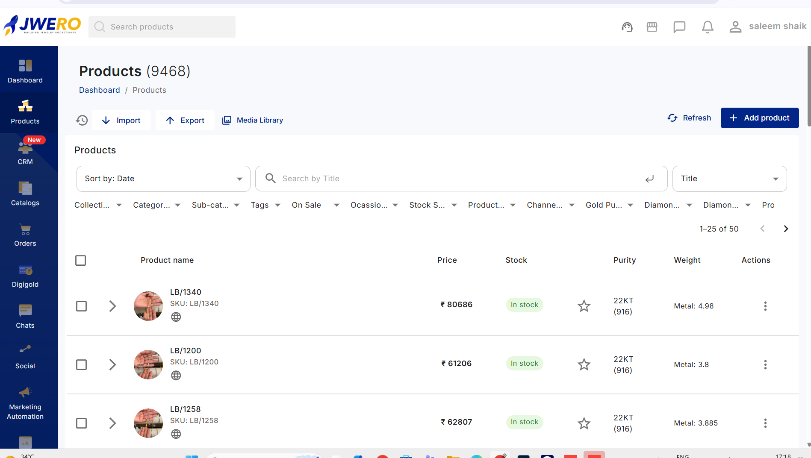Open Digigold in the sidebar
811x458 pixels.
25,276
